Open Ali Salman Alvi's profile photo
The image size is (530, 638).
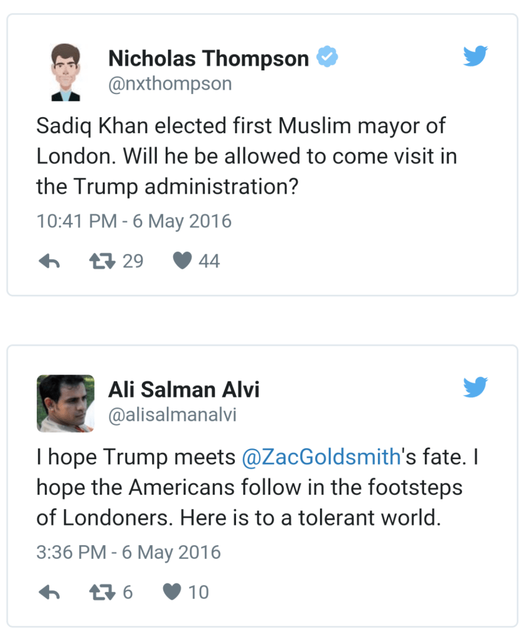point(65,403)
